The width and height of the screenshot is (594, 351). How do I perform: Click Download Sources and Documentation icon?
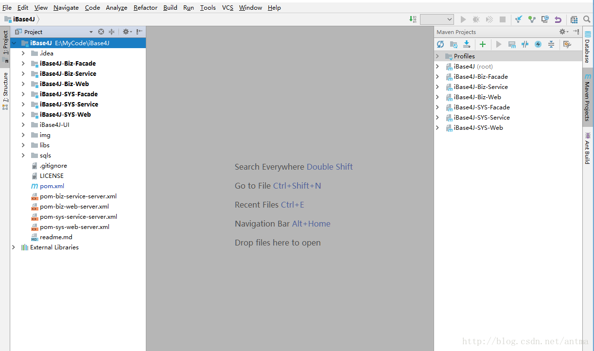point(467,44)
